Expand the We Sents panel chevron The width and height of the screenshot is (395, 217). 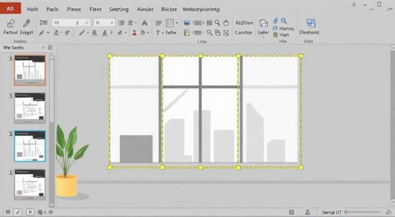(x=43, y=47)
